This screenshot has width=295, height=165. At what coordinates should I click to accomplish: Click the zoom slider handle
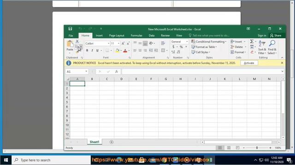click(x=257, y=148)
